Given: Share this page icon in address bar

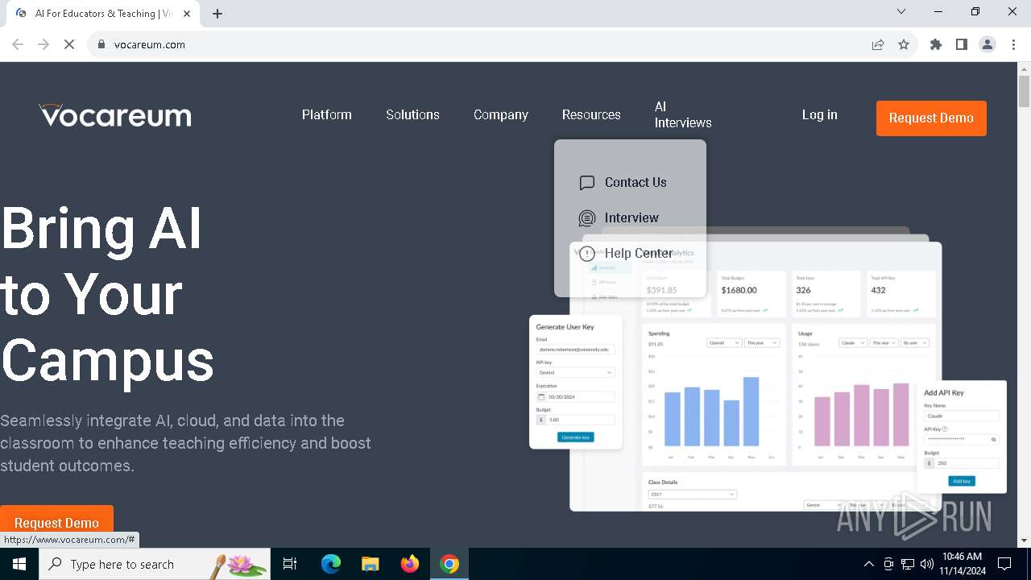Looking at the screenshot, I should [878, 44].
